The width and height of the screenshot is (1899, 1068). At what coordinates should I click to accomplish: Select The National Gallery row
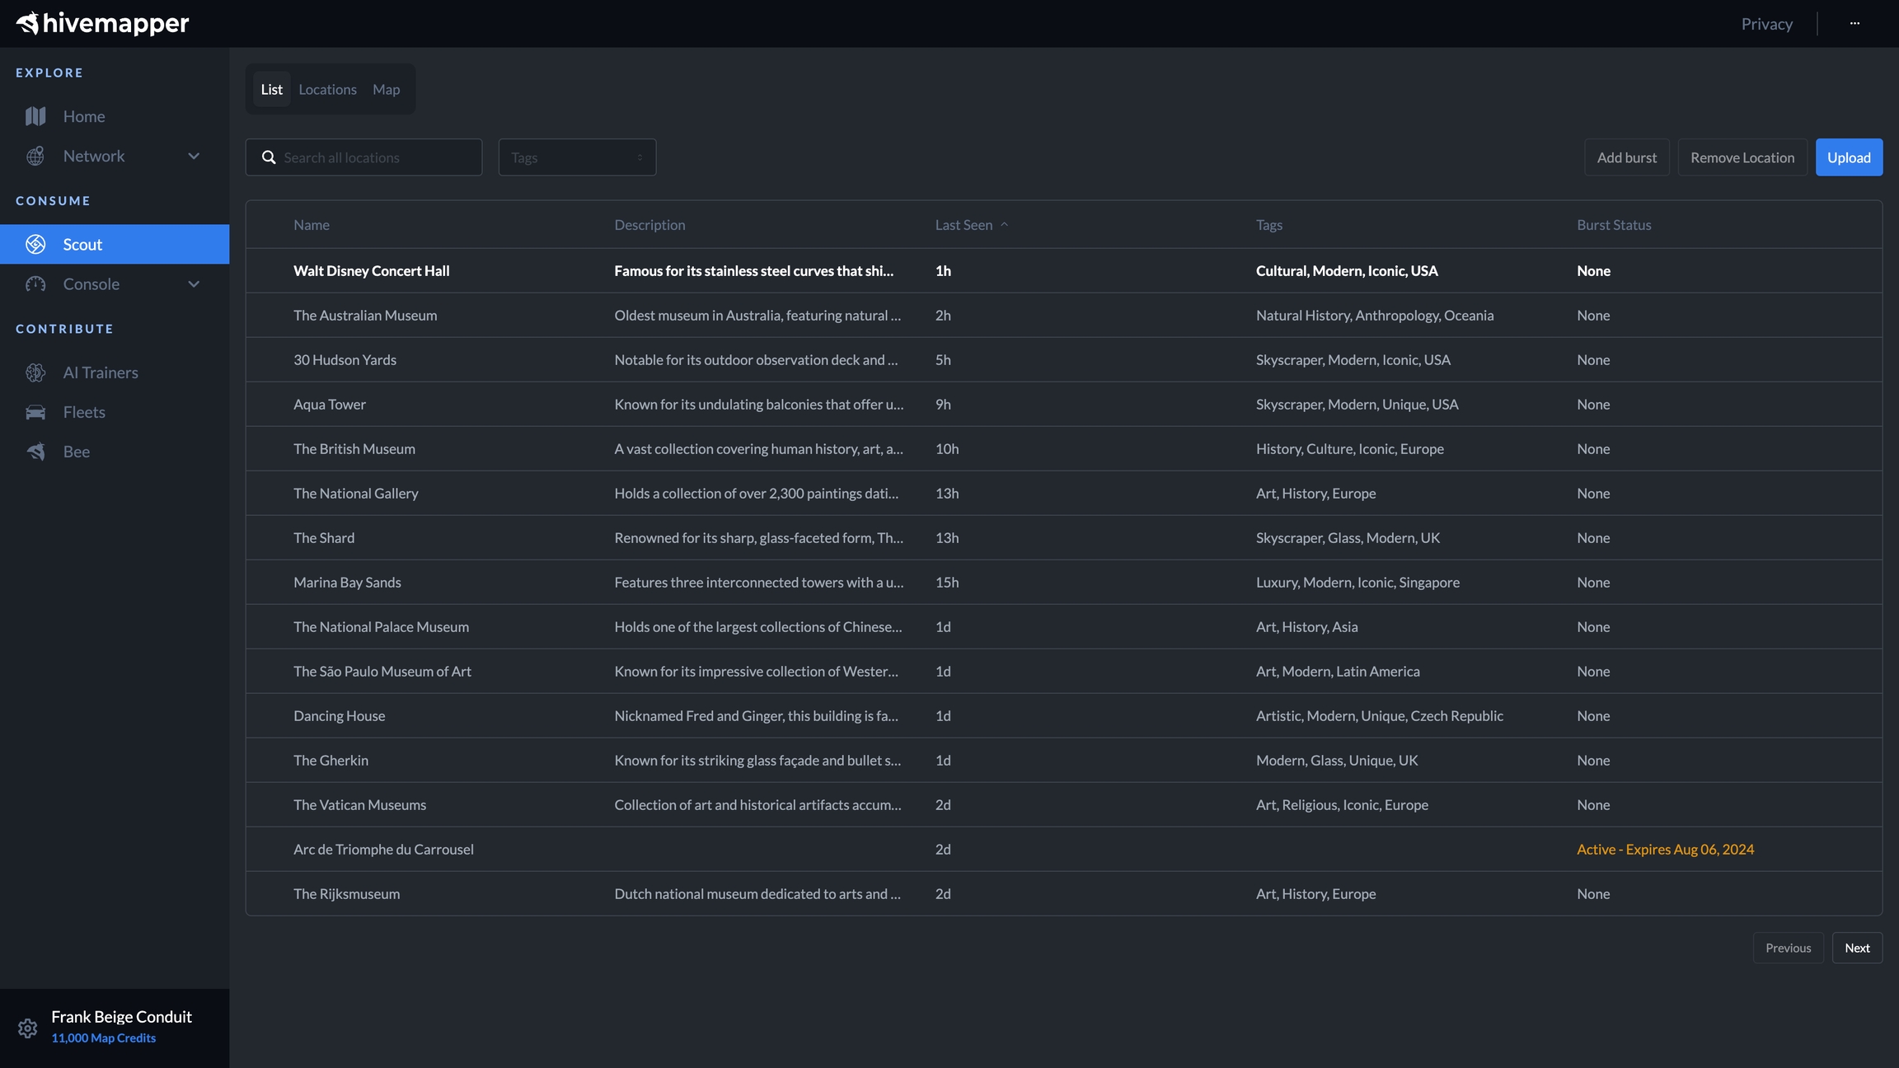[x=1063, y=493]
